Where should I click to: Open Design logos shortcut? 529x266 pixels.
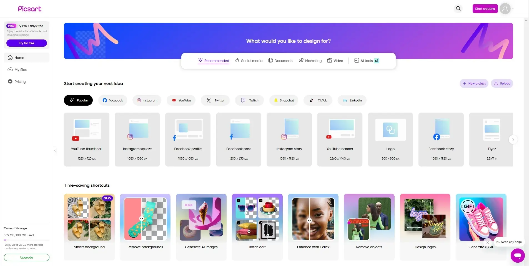pyautogui.click(x=425, y=227)
